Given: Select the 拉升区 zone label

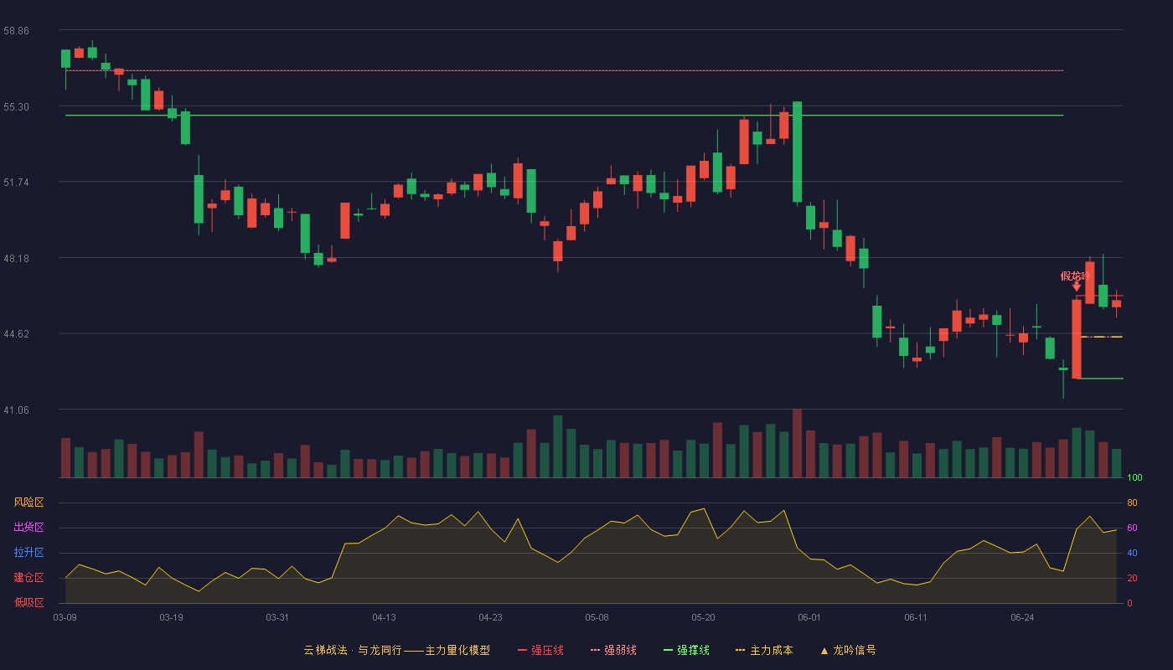Looking at the screenshot, I should pos(28,553).
